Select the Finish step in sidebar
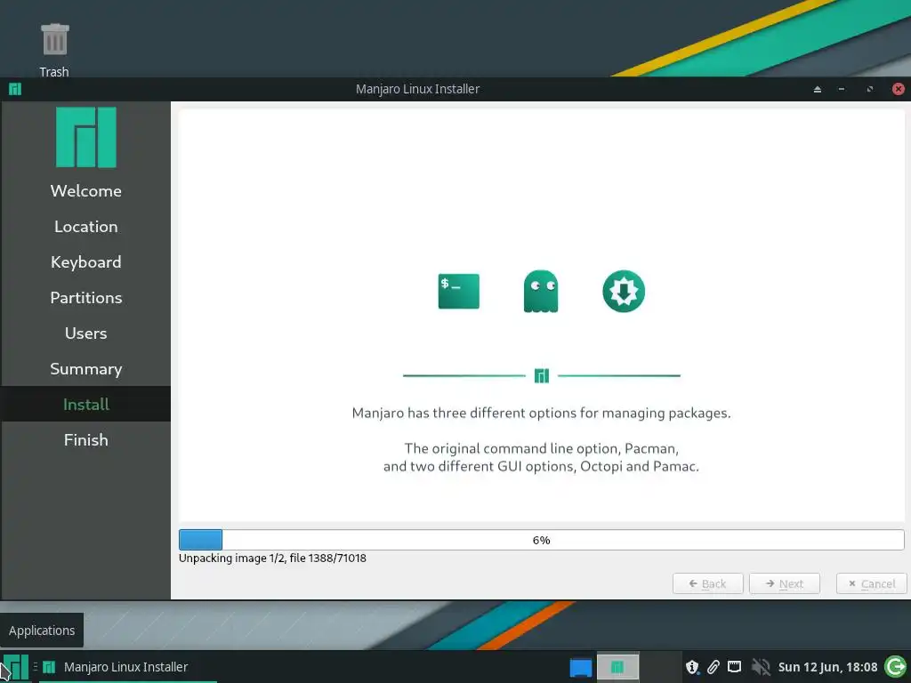The image size is (911, 683). click(86, 439)
